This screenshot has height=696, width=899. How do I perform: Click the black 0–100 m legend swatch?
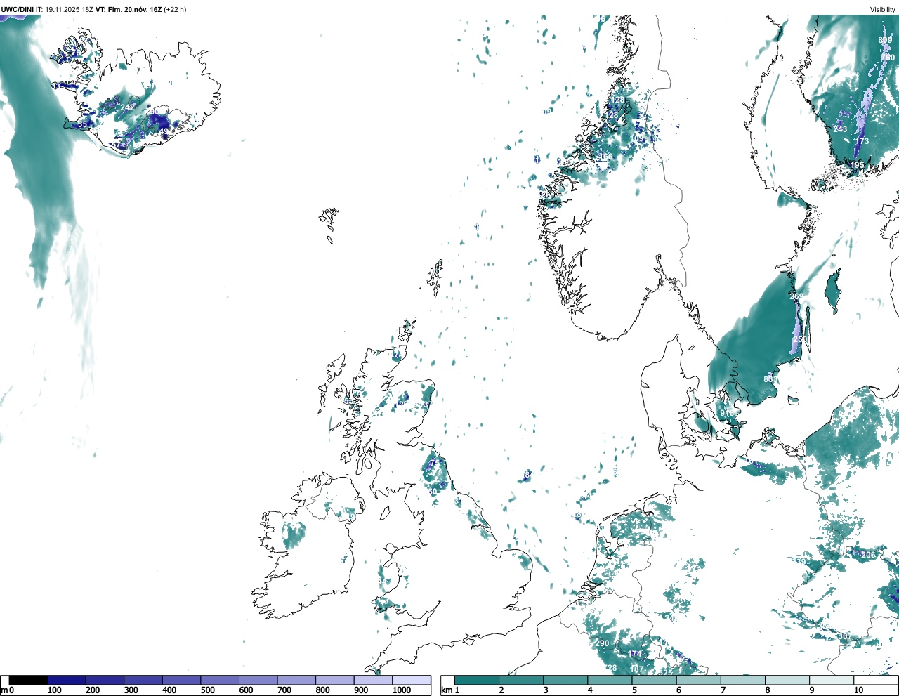[x=28, y=680]
